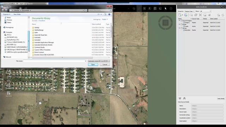Image resolution: width=226 pixels, height=127 pixels.
Task: Click the back arrow in file dialog
Action: tap(3, 10)
